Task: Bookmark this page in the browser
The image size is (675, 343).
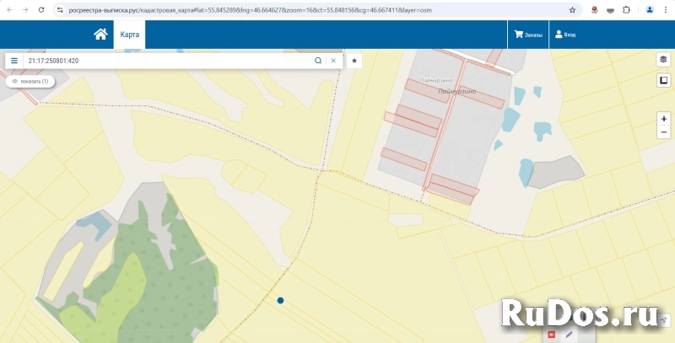Action: coord(572,10)
